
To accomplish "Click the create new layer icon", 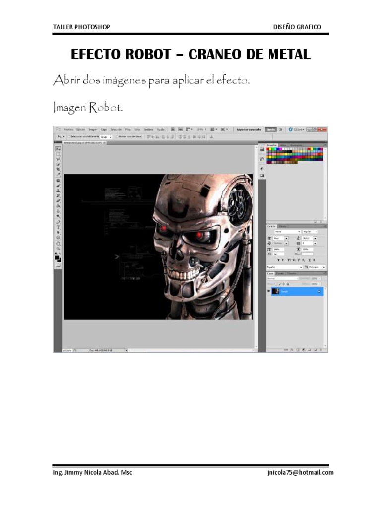I will [x=315, y=350].
